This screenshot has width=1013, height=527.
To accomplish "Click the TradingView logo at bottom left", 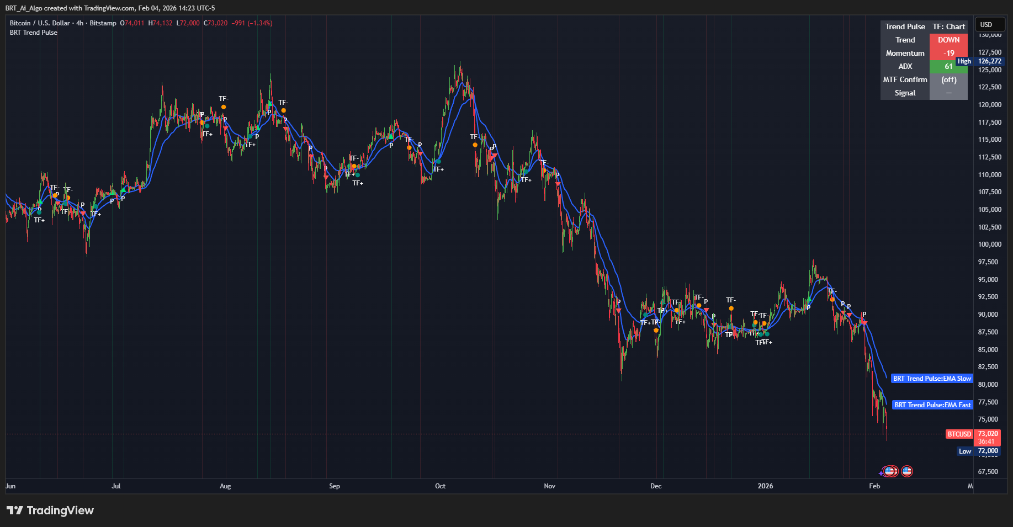I will [50, 510].
